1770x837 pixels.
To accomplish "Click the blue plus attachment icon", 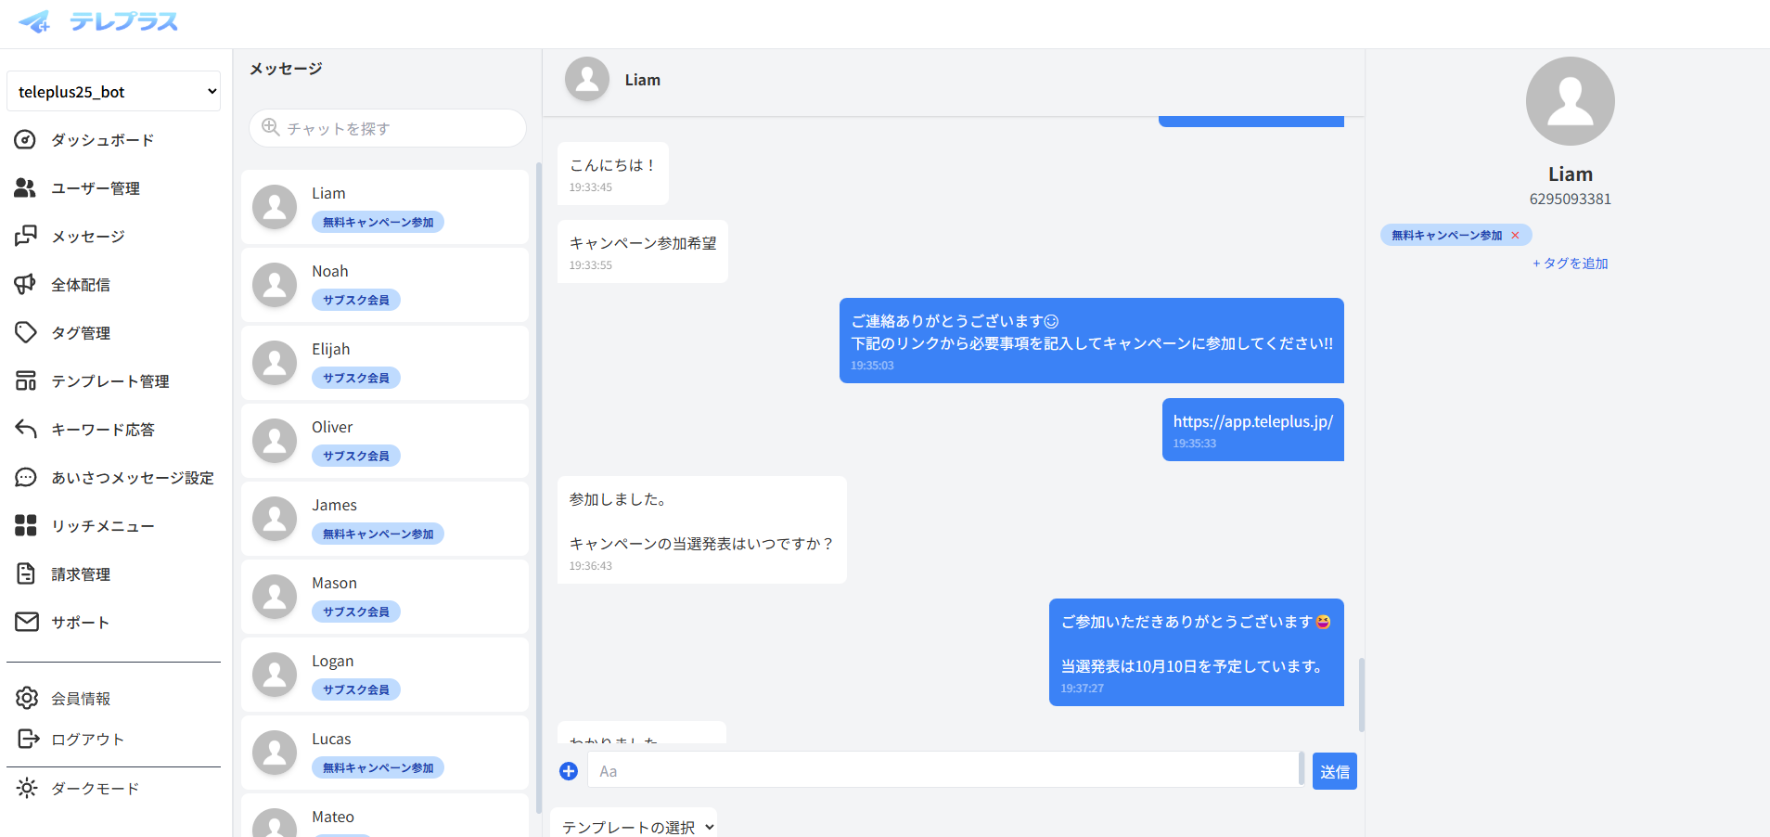I will pos(569,771).
